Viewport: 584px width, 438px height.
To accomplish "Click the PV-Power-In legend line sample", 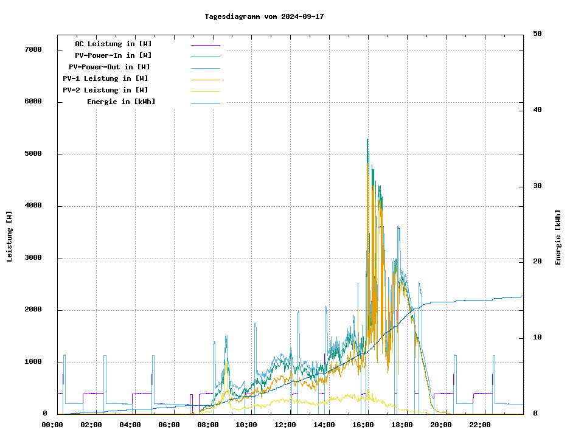I will point(205,57).
